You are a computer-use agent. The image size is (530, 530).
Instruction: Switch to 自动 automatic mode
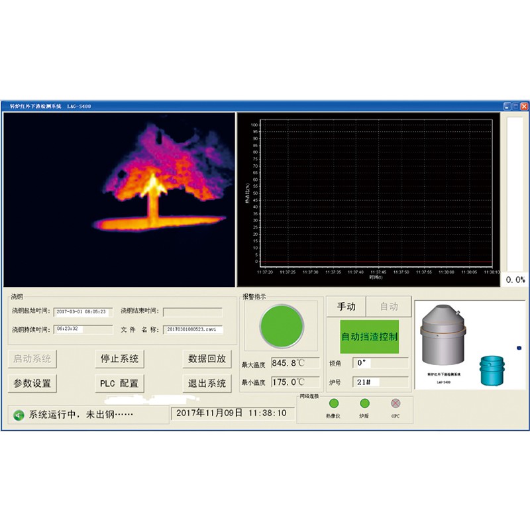point(389,307)
